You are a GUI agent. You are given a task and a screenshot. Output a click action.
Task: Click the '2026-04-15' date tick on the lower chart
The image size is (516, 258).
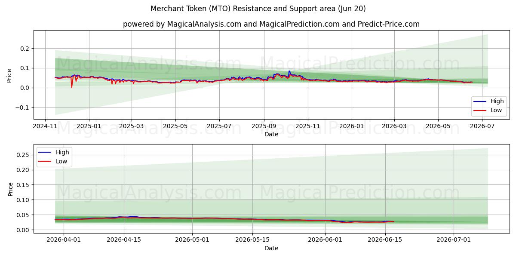(x=124, y=240)
